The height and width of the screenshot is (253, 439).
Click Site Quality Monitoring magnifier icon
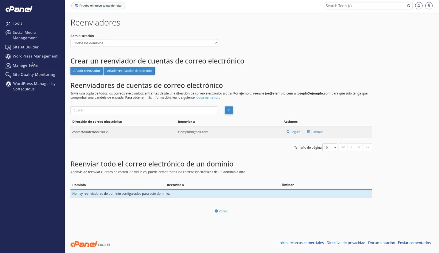pos(8,74)
